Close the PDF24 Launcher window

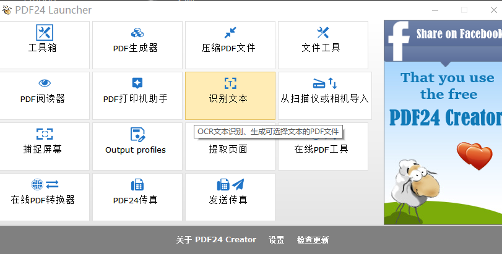494,11
